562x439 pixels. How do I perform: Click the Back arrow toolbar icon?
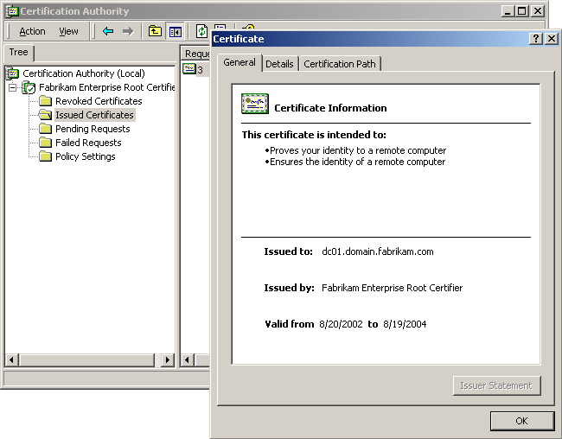coord(108,31)
